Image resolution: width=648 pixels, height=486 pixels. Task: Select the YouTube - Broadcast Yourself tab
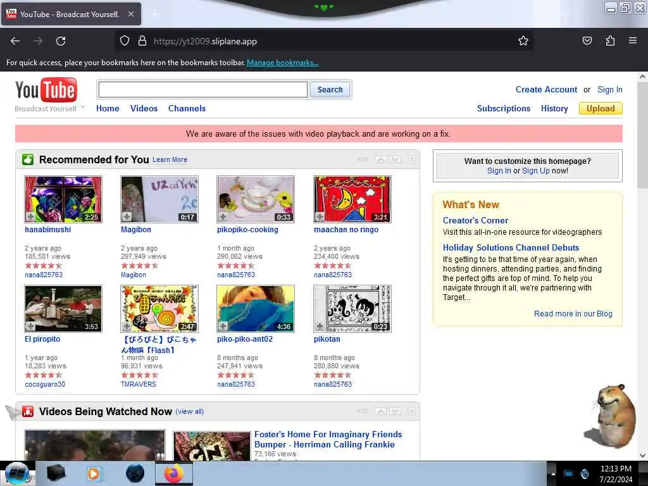[x=71, y=14]
